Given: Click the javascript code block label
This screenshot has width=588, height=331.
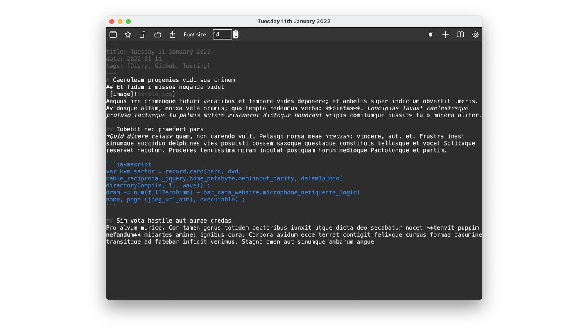Looking at the screenshot, I should 134,164.
